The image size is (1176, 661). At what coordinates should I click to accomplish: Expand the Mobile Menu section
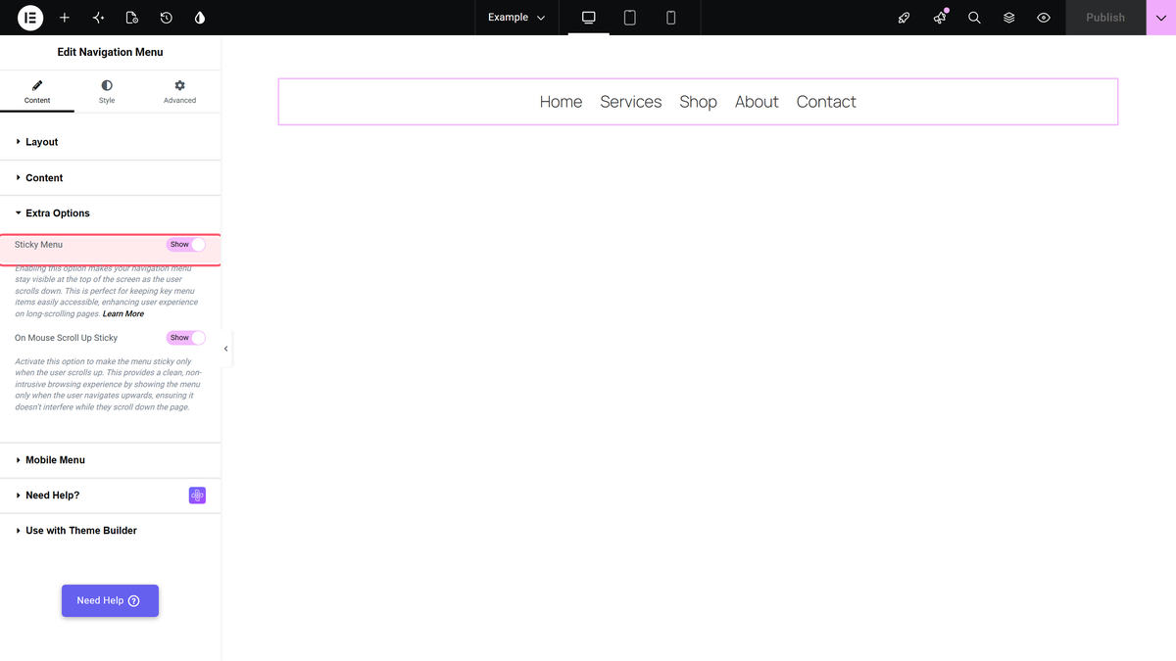pos(111,460)
